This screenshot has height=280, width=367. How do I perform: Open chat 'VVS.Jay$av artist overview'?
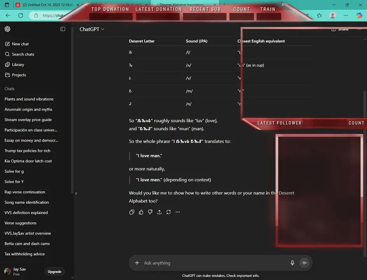point(28,233)
